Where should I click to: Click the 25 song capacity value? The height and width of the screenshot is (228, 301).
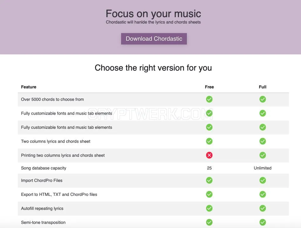209,168
